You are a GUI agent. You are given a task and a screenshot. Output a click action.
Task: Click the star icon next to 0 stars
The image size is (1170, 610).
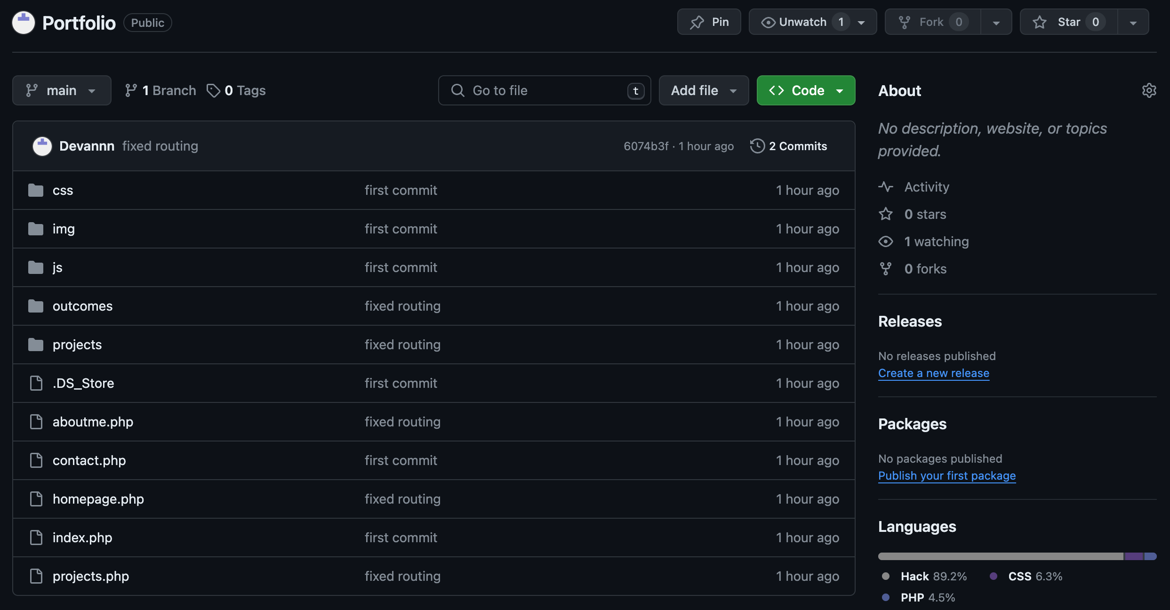pos(886,214)
